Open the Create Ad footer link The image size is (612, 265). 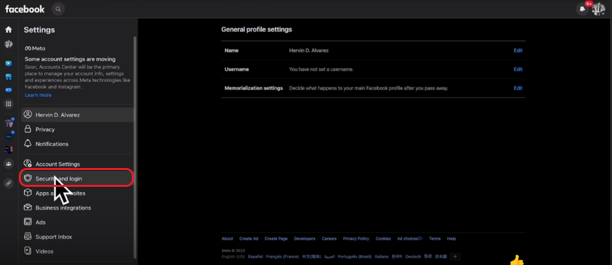249,238
